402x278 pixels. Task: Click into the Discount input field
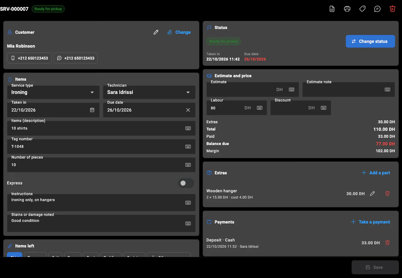301,108
